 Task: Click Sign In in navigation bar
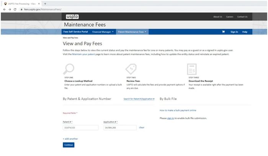[234, 32]
